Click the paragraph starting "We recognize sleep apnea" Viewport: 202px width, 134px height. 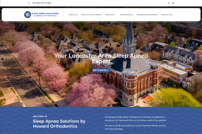tap(136, 119)
